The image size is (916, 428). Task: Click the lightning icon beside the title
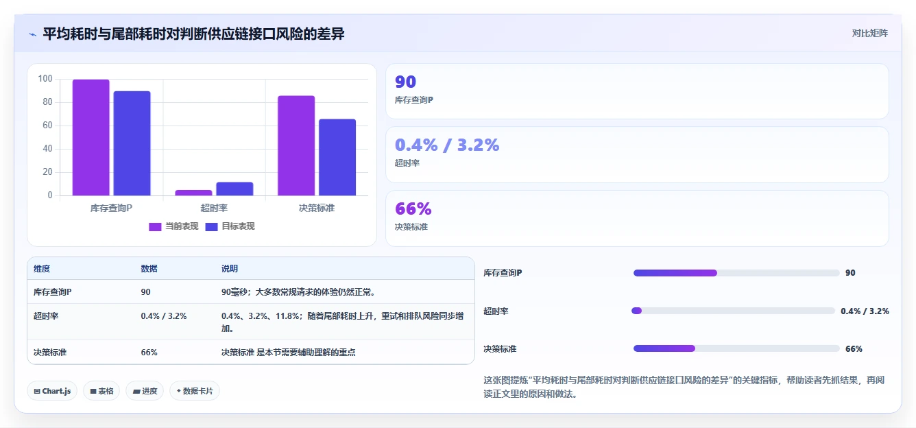pyautogui.click(x=32, y=34)
